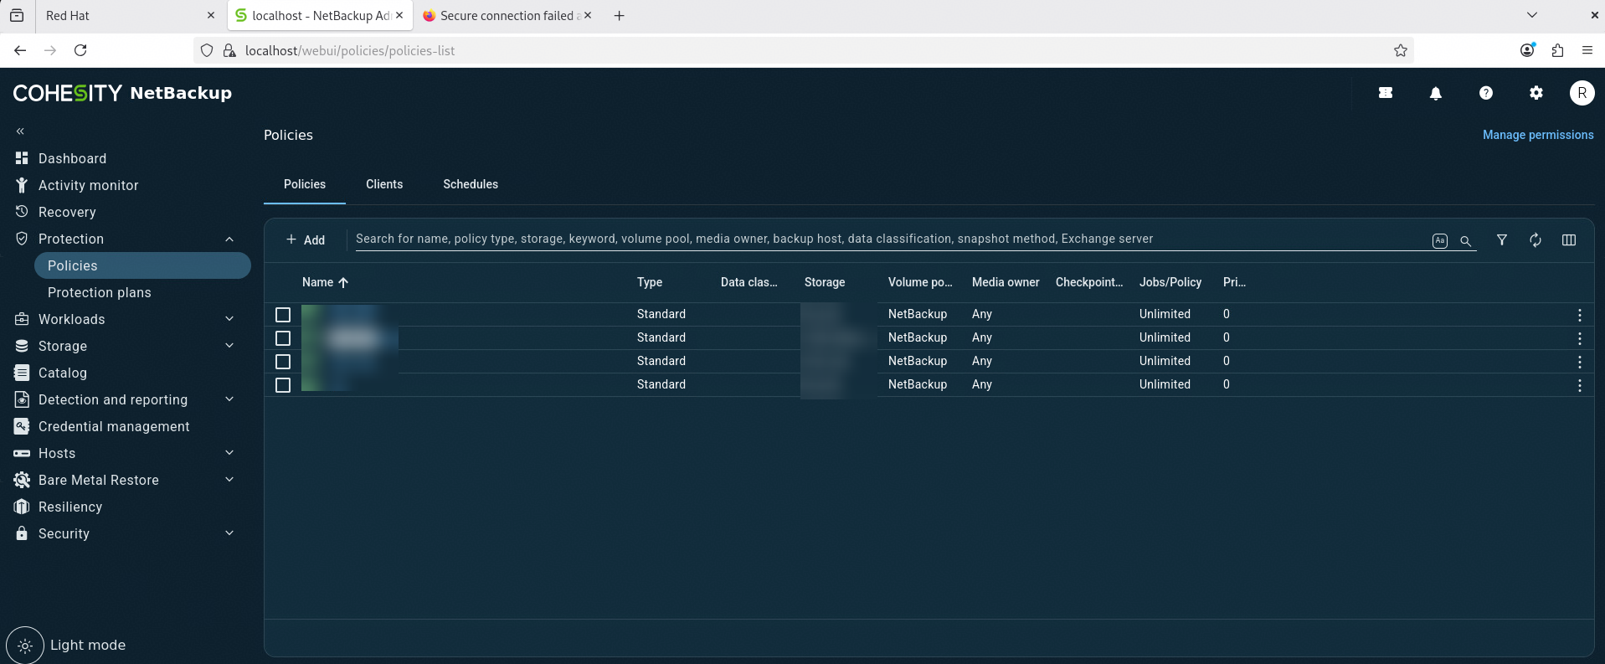The height and width of the screenshot is (664, 1605).
Task: Open Resiliency in sidebar
Action: click(x=70, y=507)
